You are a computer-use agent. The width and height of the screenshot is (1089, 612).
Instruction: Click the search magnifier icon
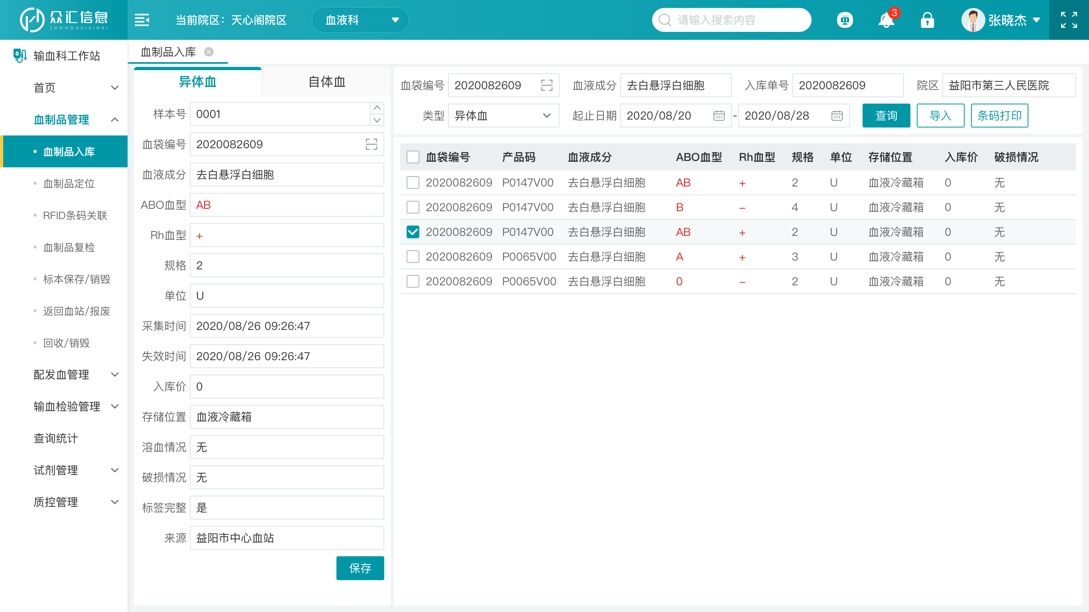pos(665,20)
